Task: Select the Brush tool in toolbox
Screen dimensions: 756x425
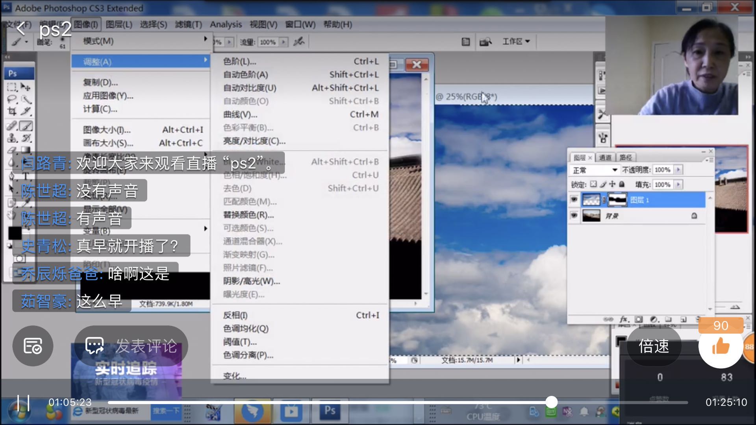Action: [x=26, y=126]
